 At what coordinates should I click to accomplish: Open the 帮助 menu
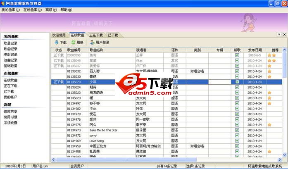point(66,10)
